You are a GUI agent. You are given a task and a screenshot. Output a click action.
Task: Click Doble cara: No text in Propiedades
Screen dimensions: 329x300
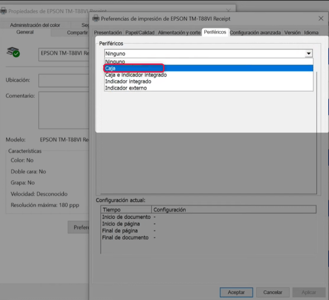click(28, 172)
